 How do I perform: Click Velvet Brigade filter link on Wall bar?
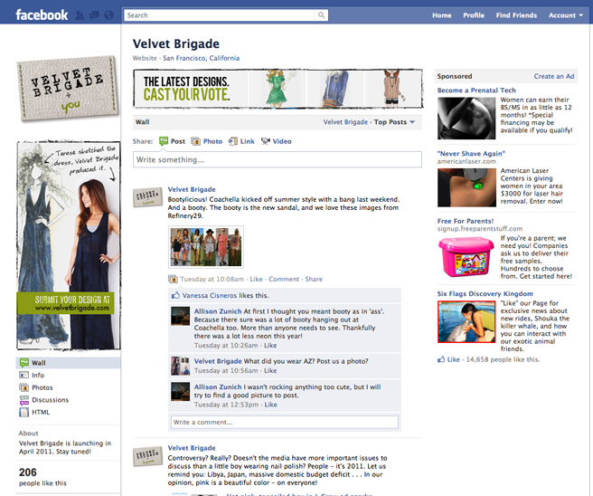pos(345,122)
